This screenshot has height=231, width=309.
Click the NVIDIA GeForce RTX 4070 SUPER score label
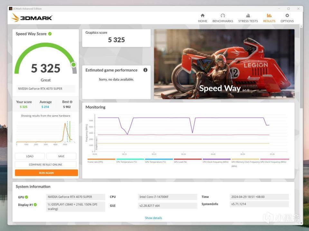point(45,89)
